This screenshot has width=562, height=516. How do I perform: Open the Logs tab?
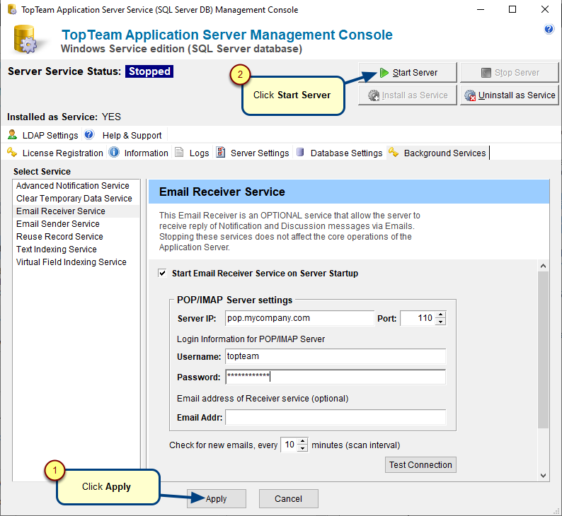coord(192,153)
